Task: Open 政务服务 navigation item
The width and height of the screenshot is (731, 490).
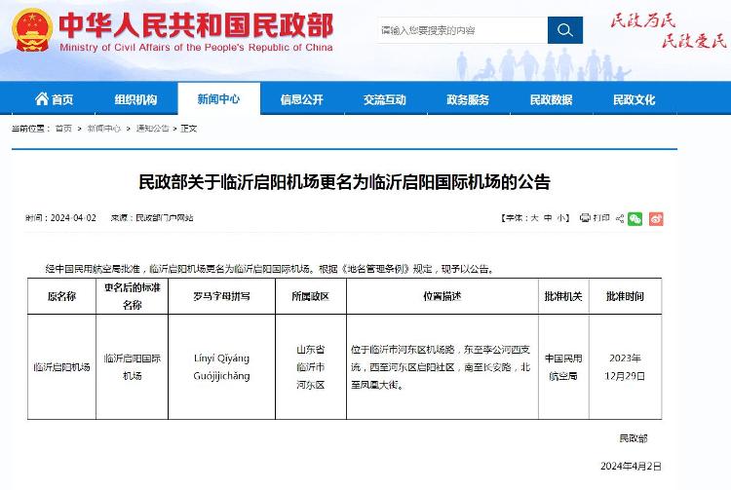Action: pyautogui.click(x=468, y=99)
